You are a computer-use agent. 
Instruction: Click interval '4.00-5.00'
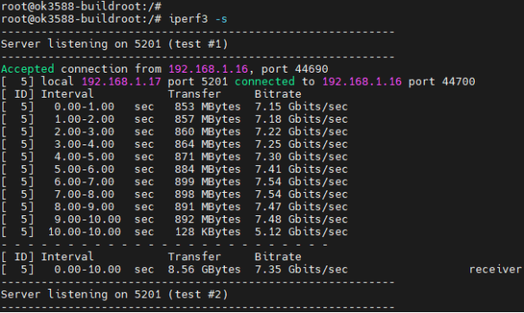84,156
